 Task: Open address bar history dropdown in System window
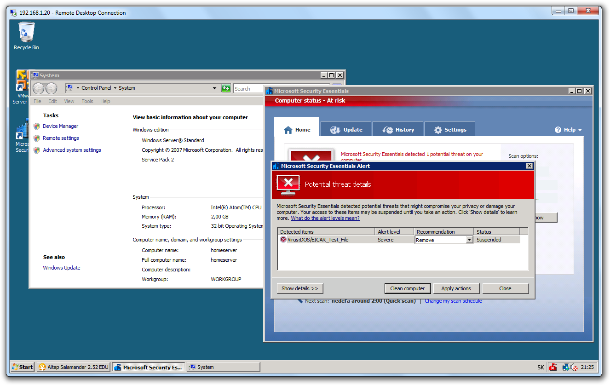pos(214,88)
